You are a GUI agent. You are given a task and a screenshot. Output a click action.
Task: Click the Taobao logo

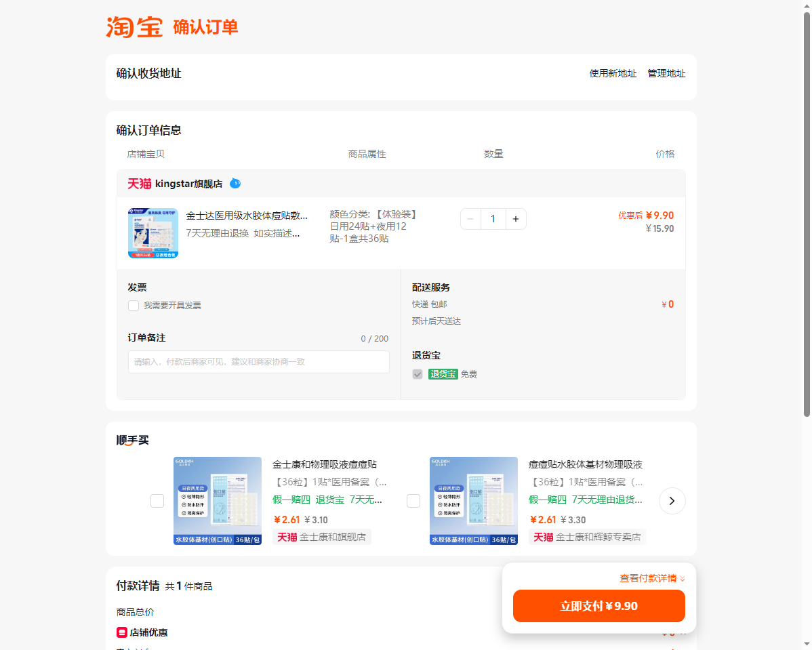point(134,27)
